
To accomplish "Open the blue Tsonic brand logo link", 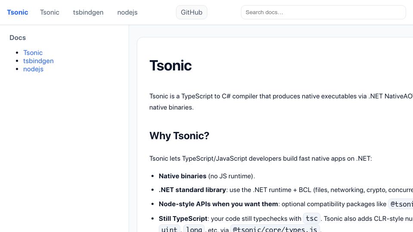I will (x=17, y=12).
